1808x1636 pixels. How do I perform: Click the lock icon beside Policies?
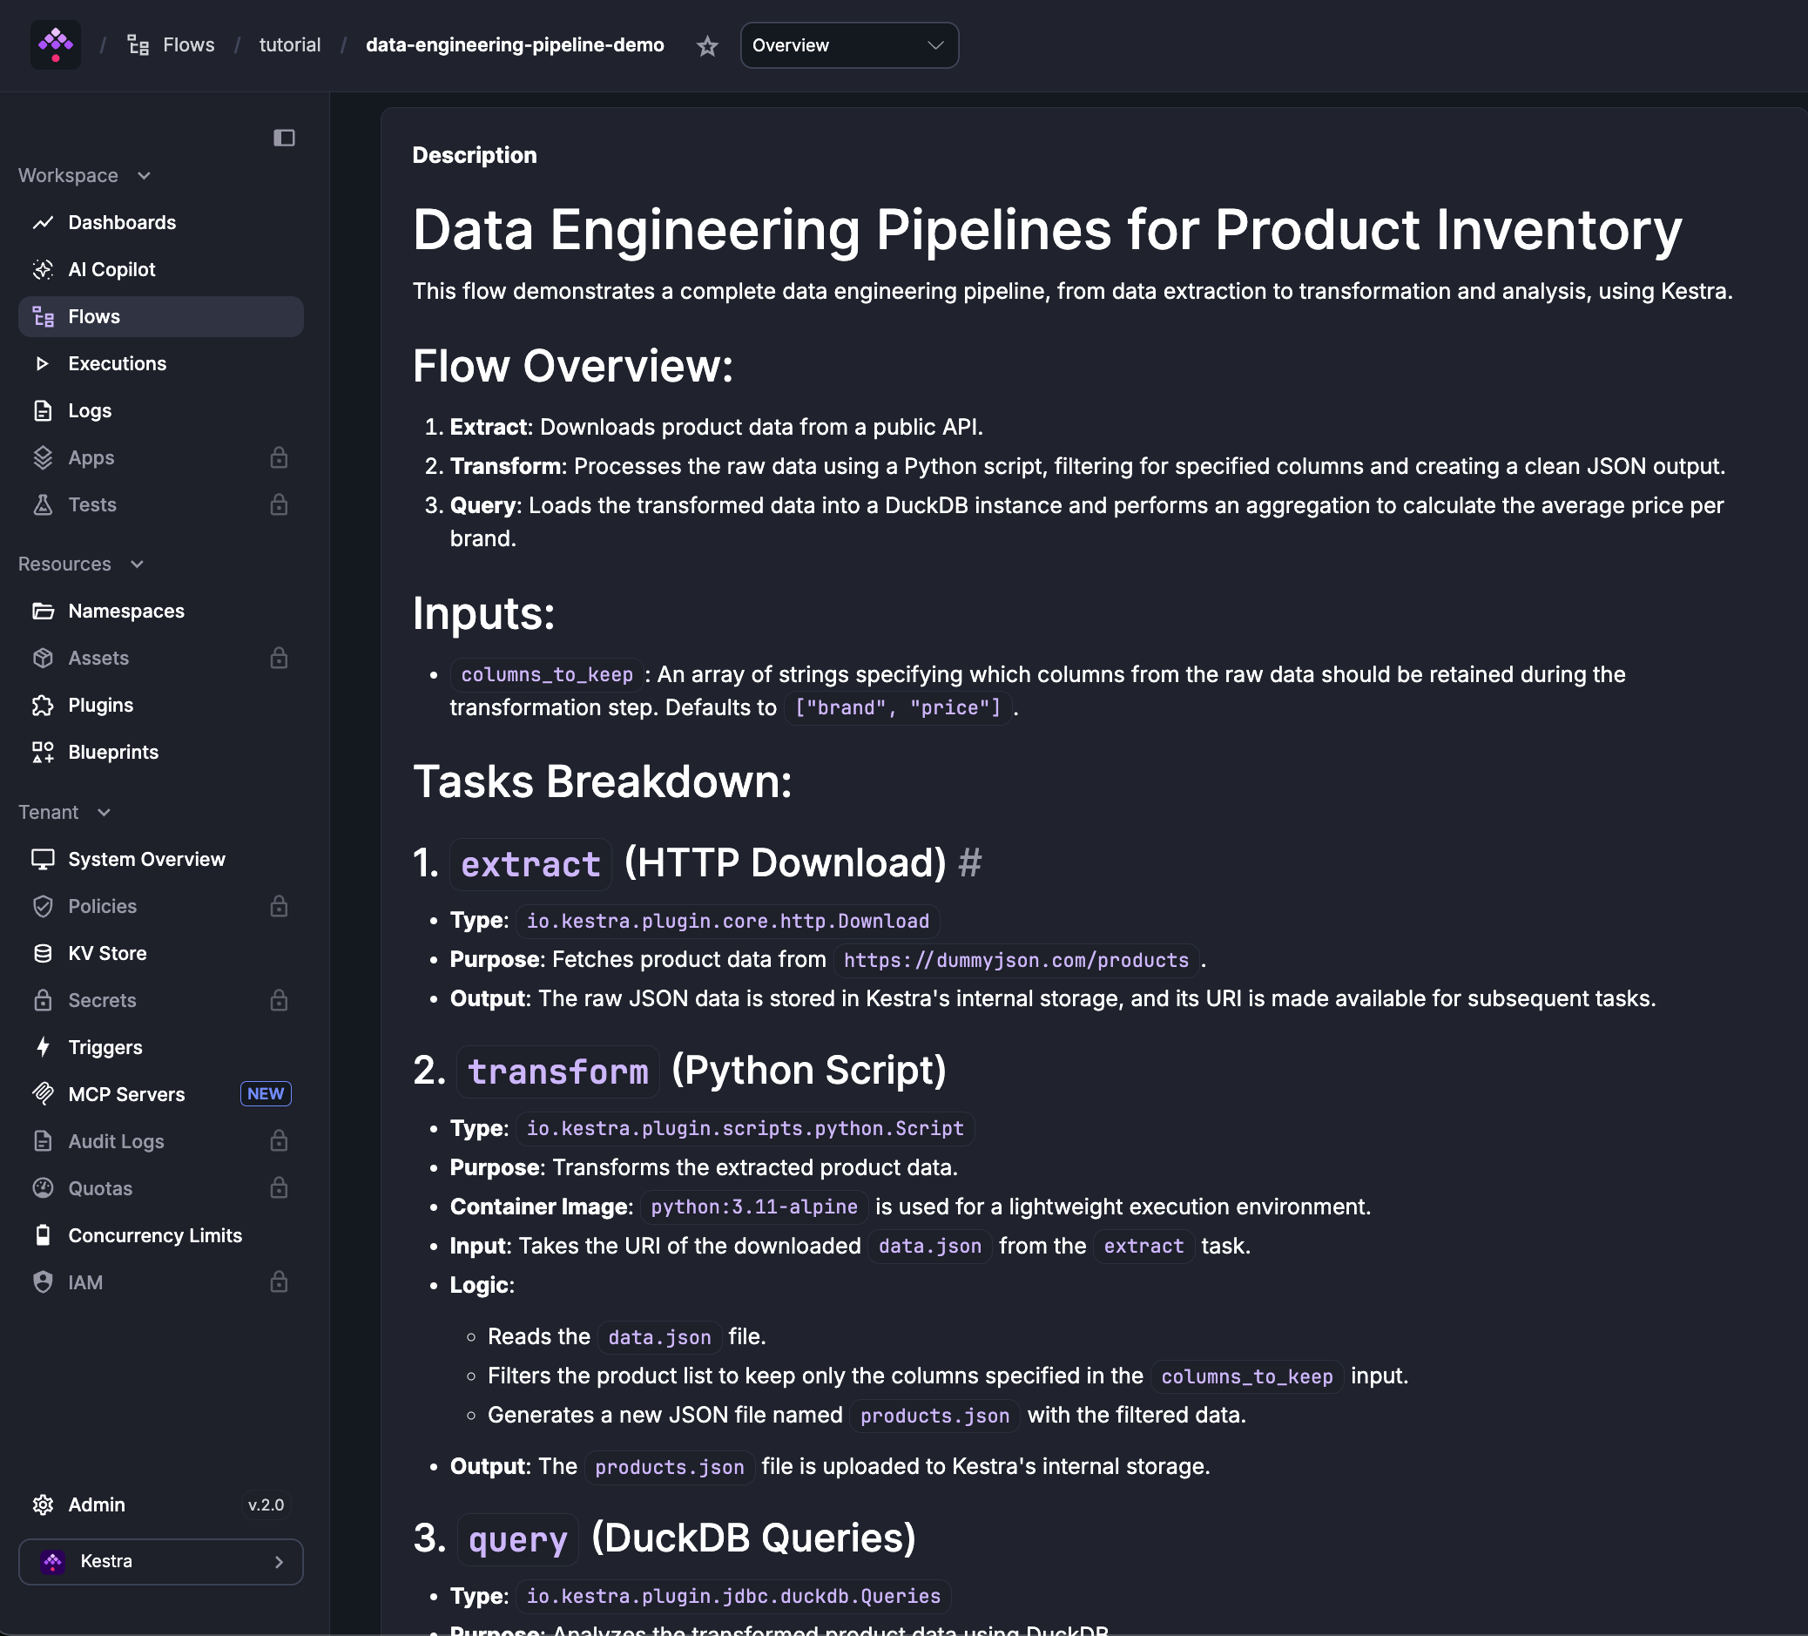tap(279, 906)
